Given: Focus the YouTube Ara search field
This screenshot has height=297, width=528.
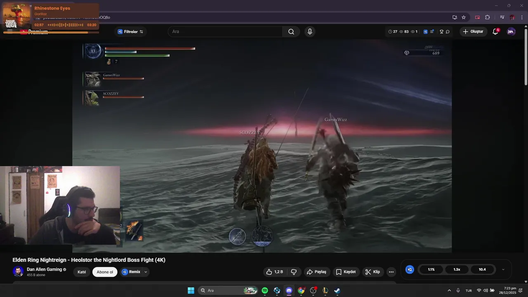Looking at the screenshot, I should [225, 32].
